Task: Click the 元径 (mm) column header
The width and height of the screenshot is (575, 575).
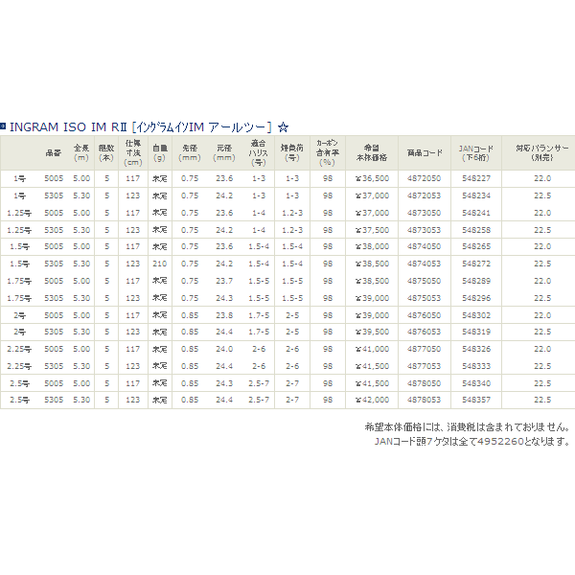Action: [224, 153]
